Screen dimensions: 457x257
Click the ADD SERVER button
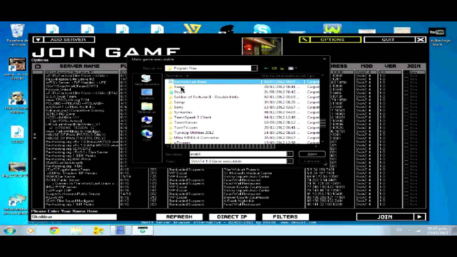[x=68, y=40]
